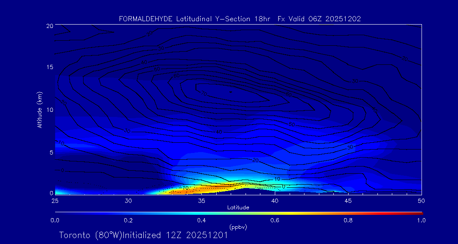Viewport: 458px width, 244px height.
Task: Click the 50 latitude tick label
Action: click(422, 200)
